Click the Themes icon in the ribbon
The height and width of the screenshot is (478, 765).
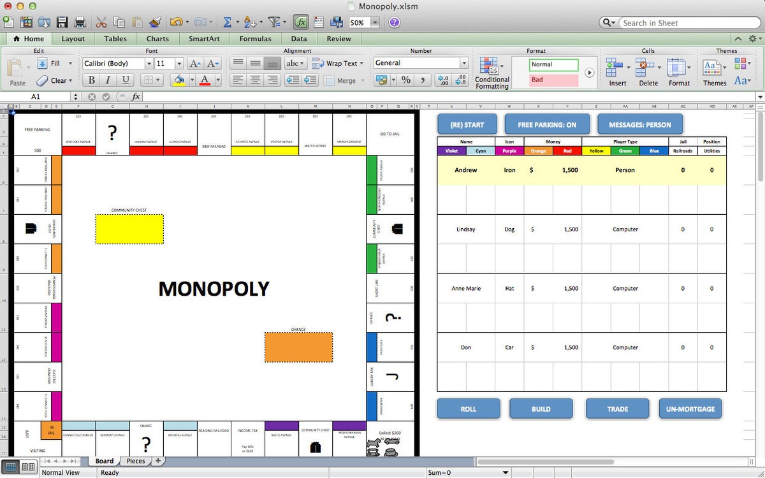pyautogui.click(x=713, y=67)
